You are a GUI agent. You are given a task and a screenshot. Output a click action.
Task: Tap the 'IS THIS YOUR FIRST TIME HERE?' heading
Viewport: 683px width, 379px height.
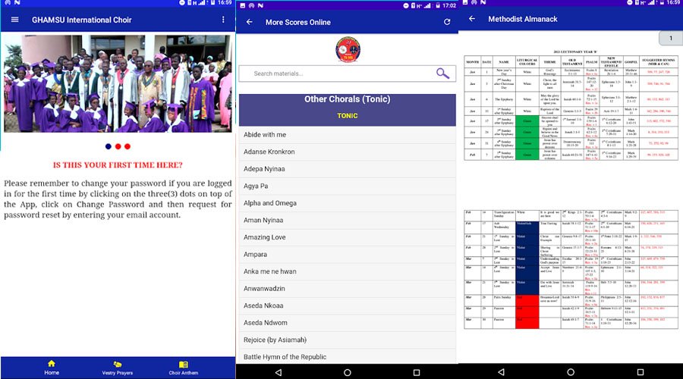(x=118, y=165)
